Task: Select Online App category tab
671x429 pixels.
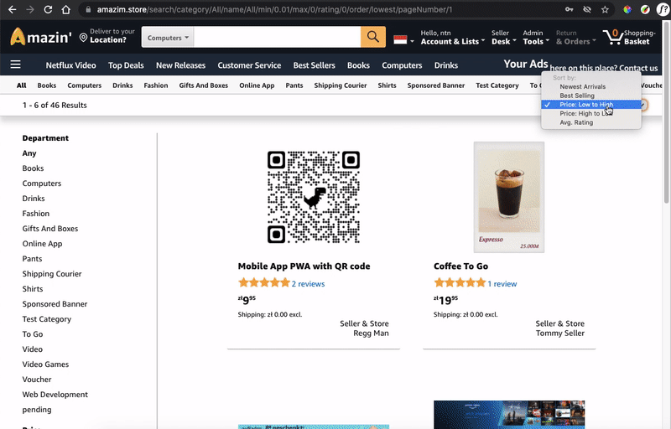Action: click(x=257, y=85)
